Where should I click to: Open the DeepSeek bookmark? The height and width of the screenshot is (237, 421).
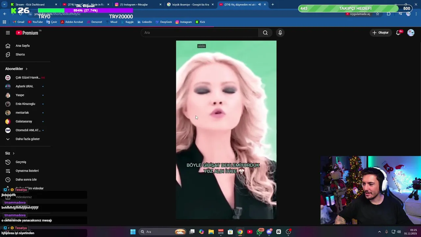point(163,22)
